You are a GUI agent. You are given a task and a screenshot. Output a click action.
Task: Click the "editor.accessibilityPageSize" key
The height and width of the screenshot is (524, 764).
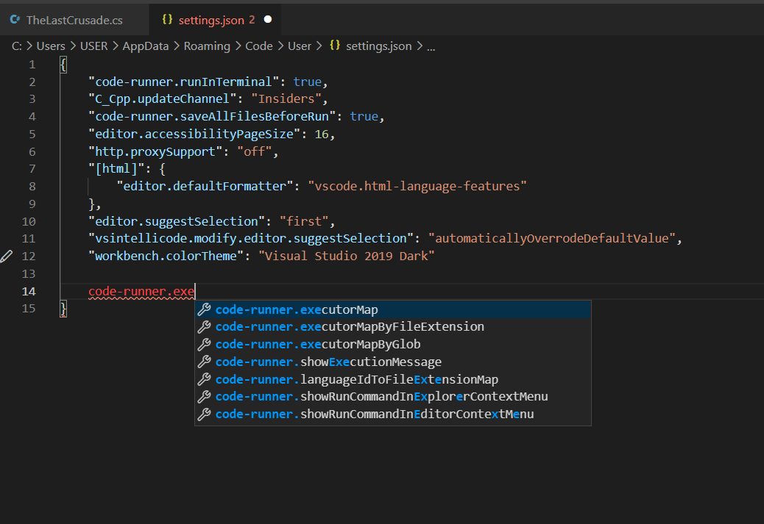pos(194,134)
